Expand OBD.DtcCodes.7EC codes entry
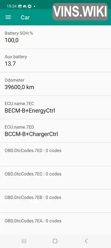The height and width of the screenshot is (248, 111). click(55, 178)
